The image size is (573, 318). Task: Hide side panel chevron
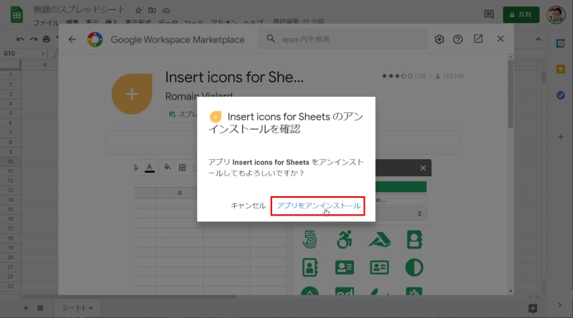click(560, 304)
